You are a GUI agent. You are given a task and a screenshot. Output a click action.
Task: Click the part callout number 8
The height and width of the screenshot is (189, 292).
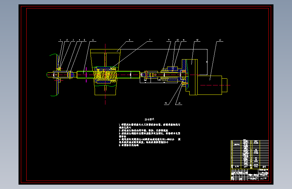(x=129, y=40)
